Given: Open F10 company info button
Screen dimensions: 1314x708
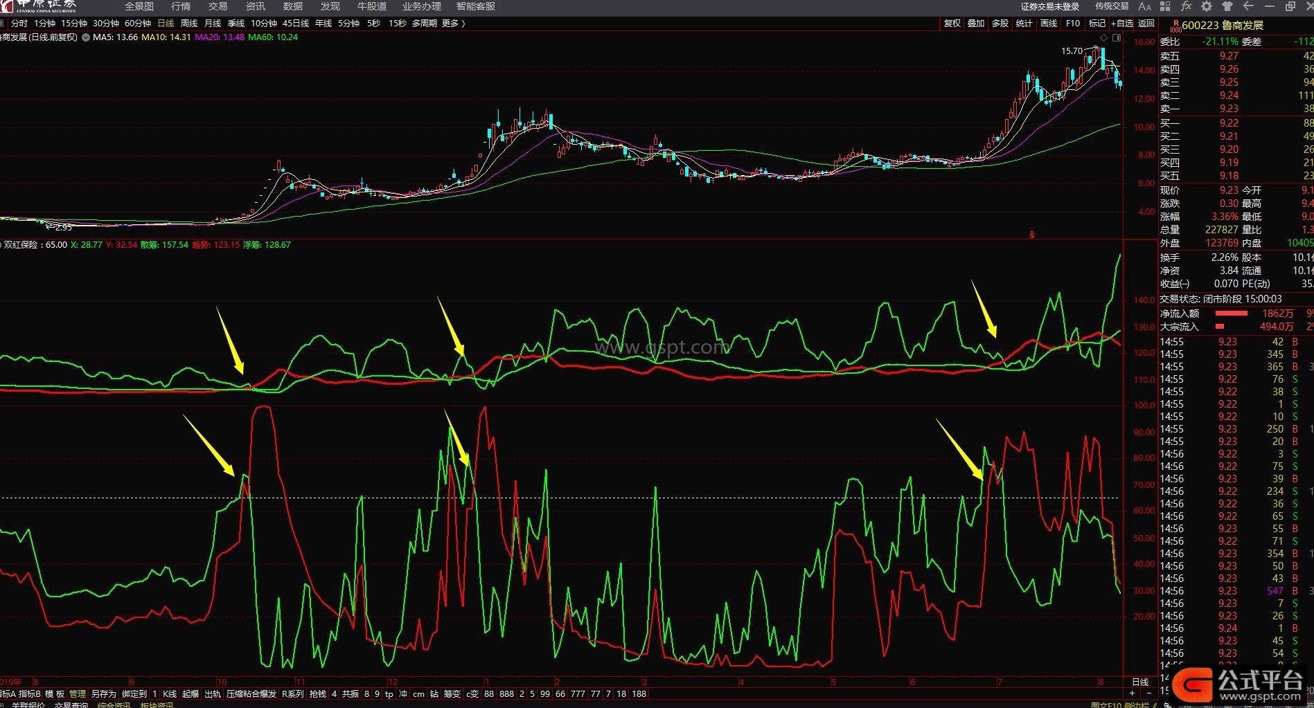Looking at the screenshot, I should click(x=1073, y=24).
